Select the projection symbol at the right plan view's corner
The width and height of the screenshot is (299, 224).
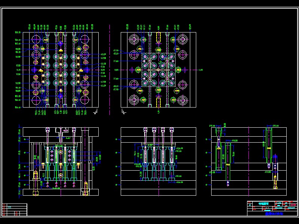[124, 111]
